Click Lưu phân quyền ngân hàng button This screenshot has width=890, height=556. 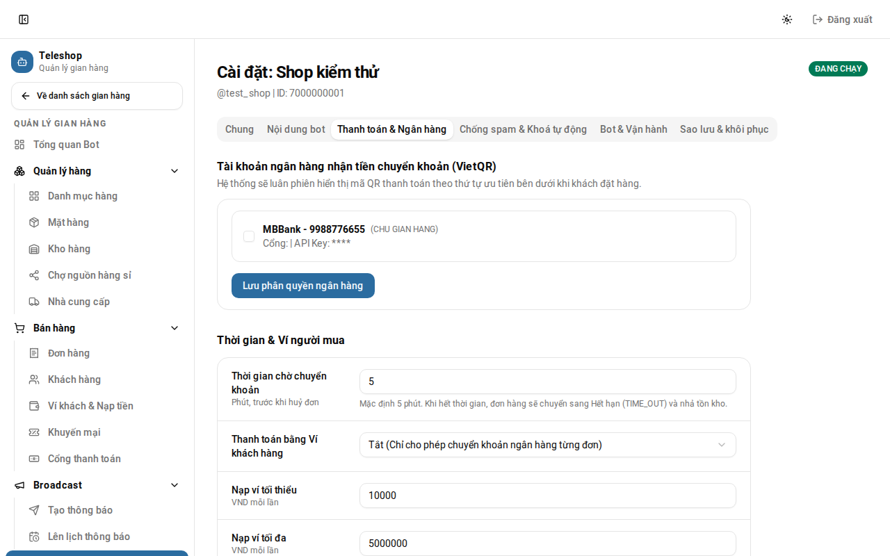point(303,286)
